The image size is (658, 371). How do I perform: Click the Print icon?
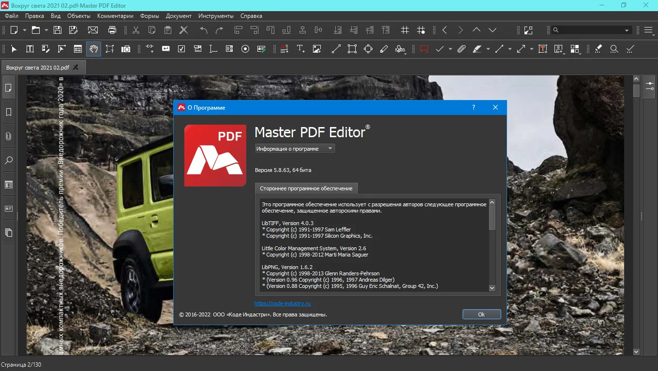(112, 30)
